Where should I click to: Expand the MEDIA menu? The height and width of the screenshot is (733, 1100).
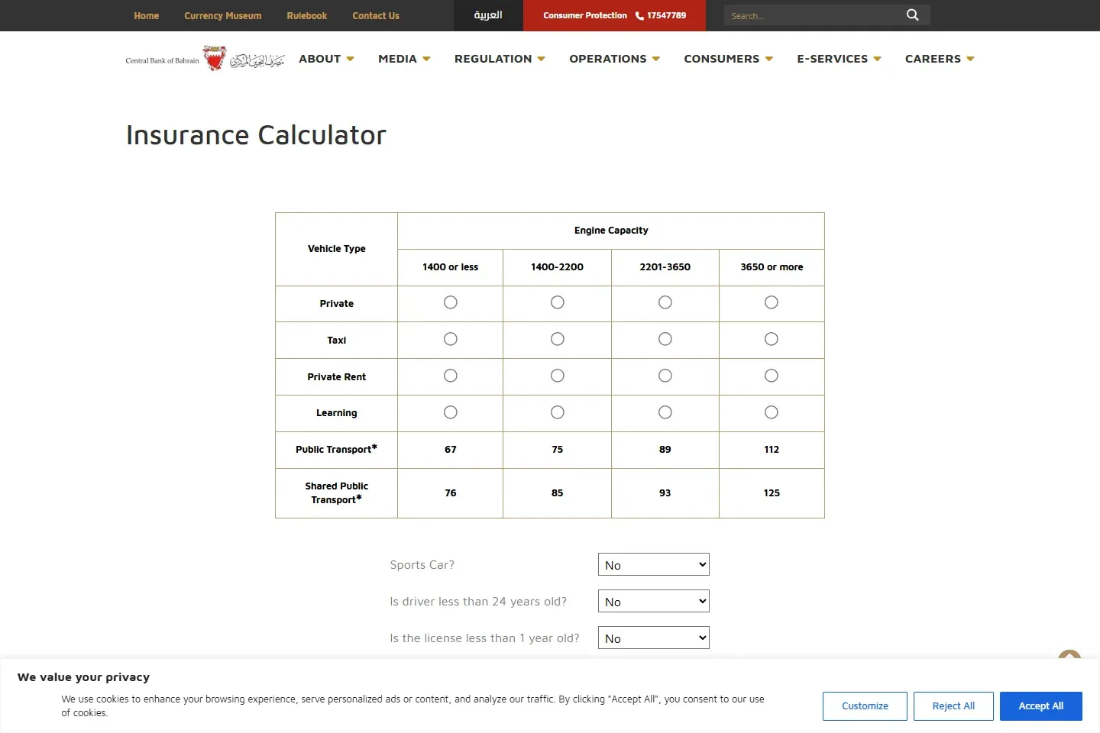[404, 59]
